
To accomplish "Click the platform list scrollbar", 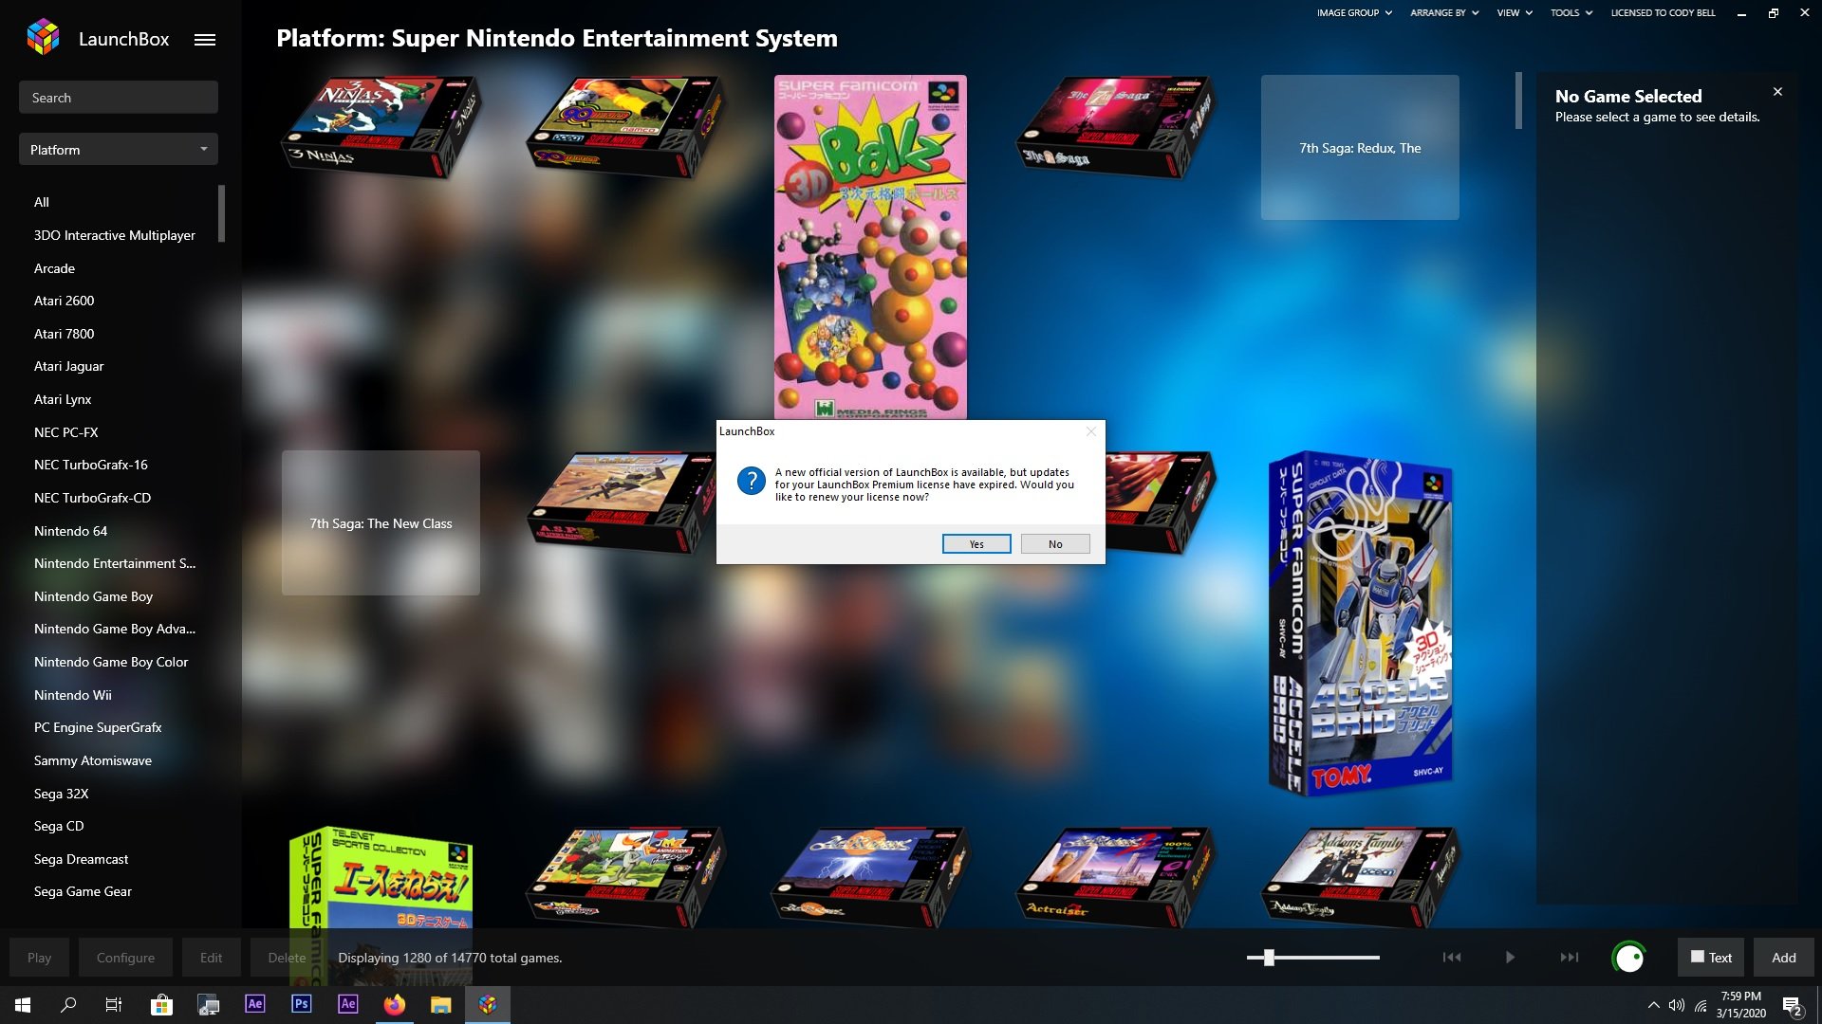I will pos(221,213).
